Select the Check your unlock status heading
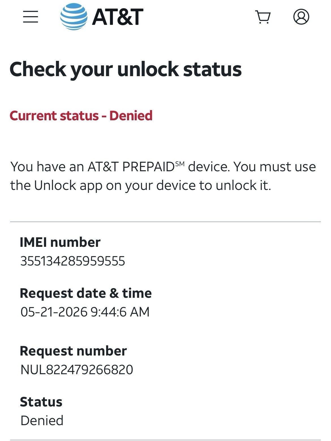 click(126, 69)
